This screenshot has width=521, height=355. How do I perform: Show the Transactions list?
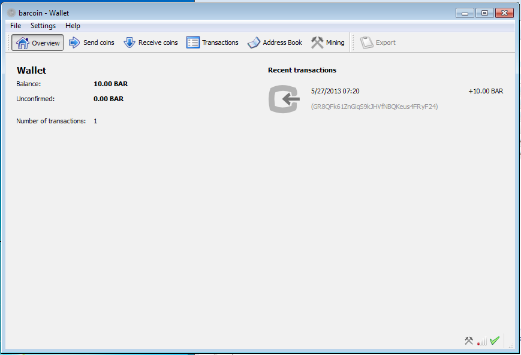tap(212, 43)
